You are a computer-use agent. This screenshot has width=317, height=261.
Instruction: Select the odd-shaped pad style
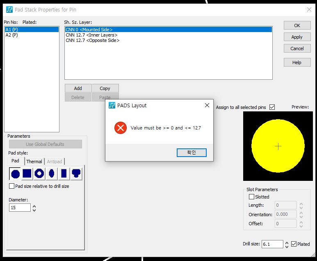pos(76,174)
